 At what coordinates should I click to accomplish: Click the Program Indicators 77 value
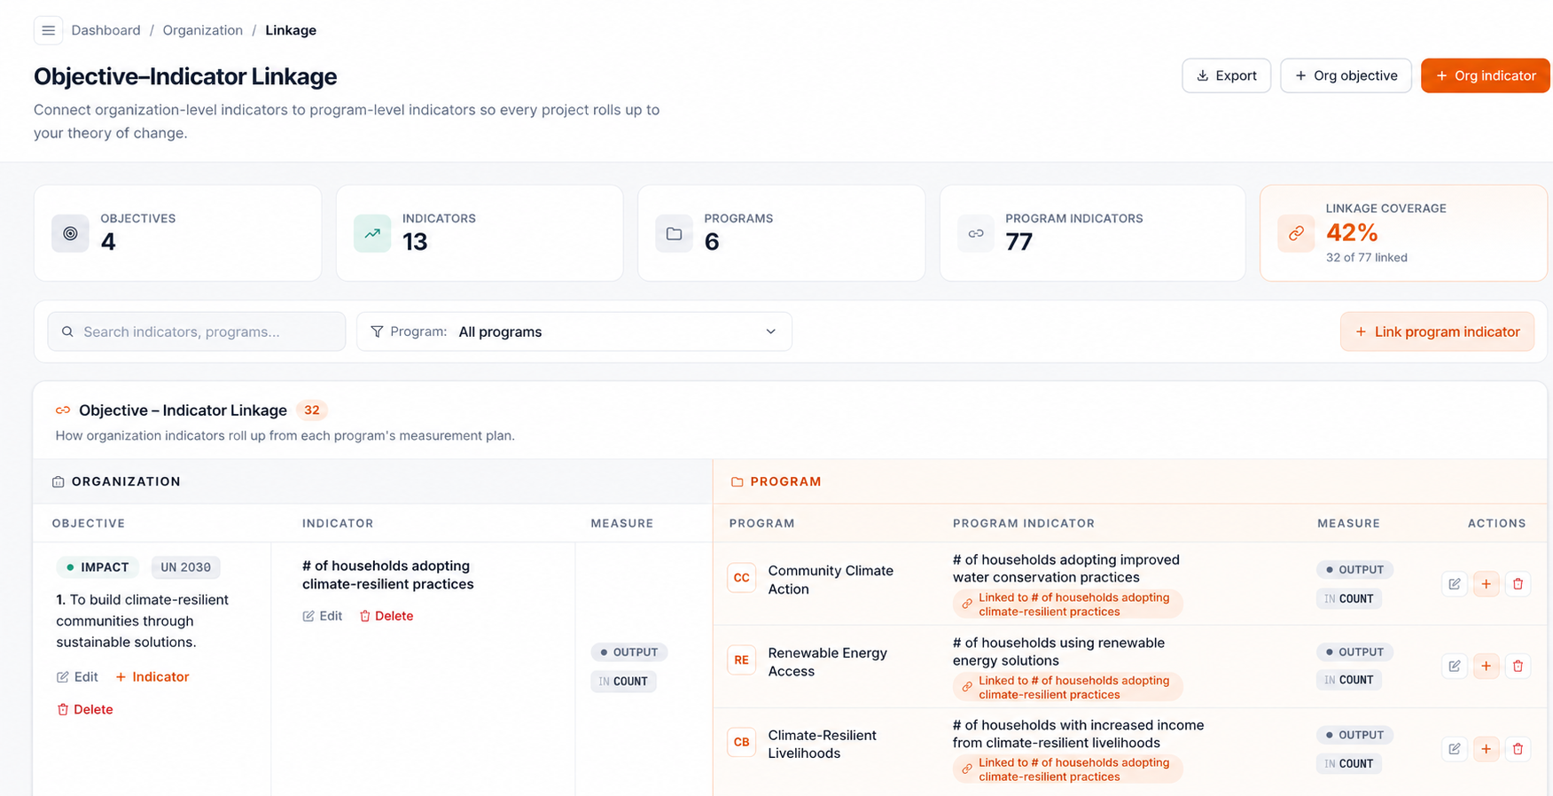tap(1019, 242)
